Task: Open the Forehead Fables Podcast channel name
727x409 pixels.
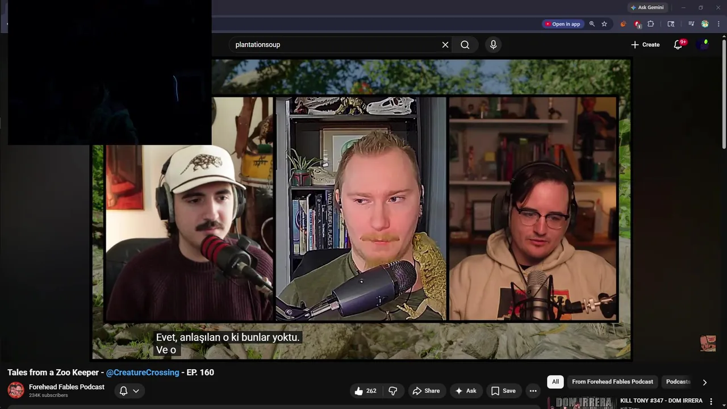Action: click(x=66, y=387)
